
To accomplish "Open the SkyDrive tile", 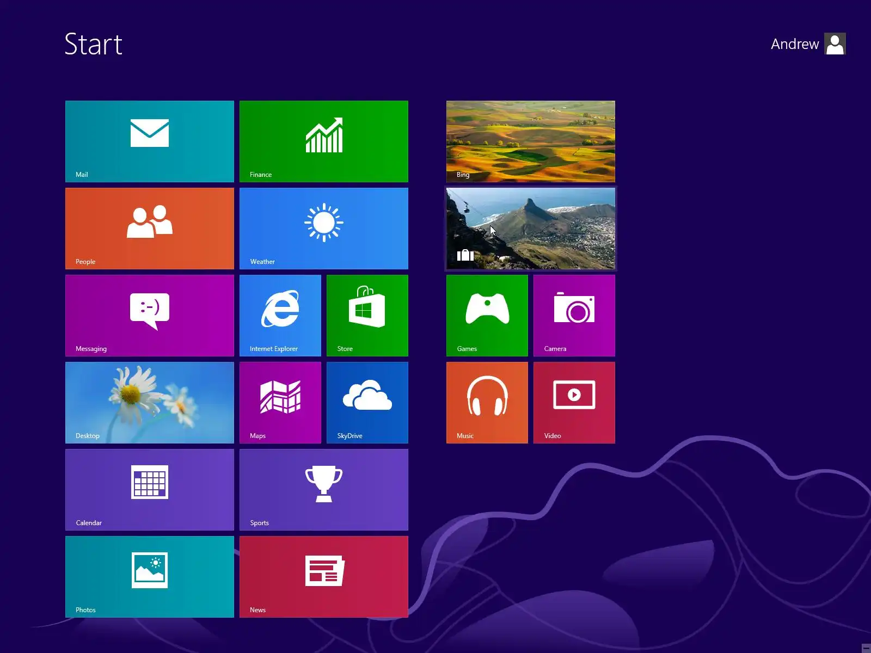I will coord(367,403).
